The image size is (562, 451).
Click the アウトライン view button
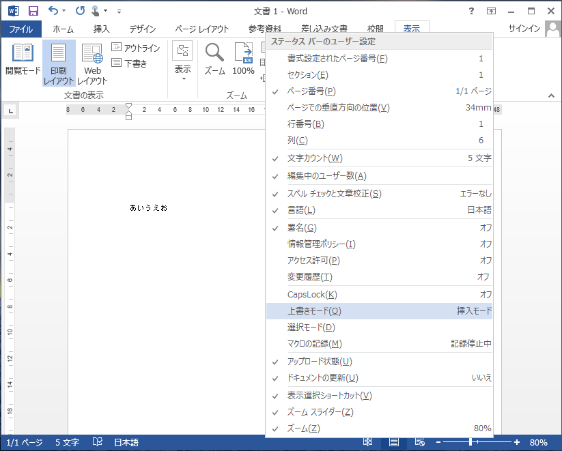click(136, 48)
